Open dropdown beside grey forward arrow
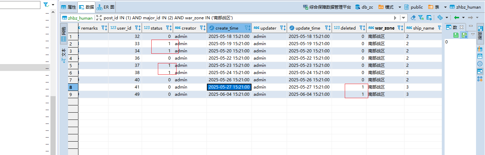The width and height of the screenshot is (485, 155). coord(477,18)
